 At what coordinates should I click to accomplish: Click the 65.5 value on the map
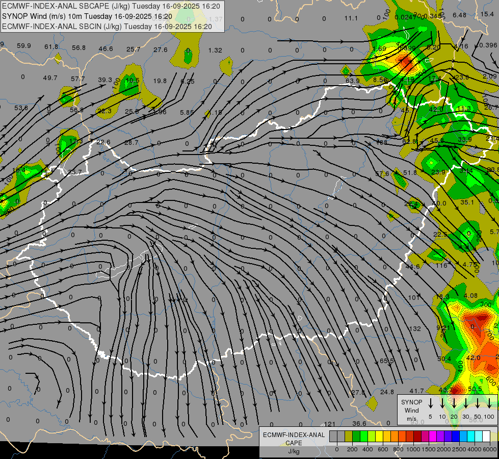pyautogui.click(x=387, y=361)
